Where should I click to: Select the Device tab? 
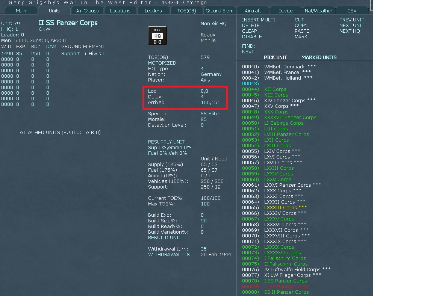click(x=286, y=11)
